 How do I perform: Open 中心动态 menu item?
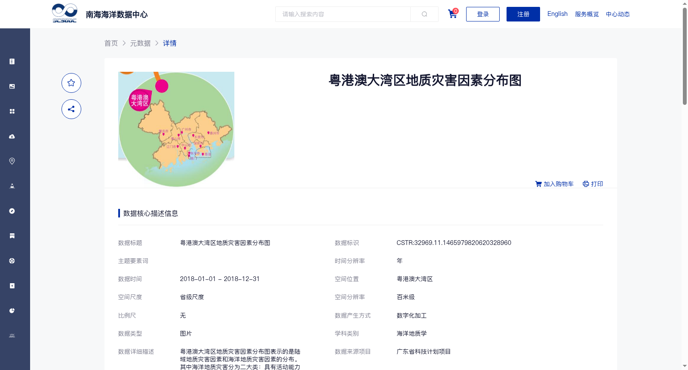click(x=618, y=14)
